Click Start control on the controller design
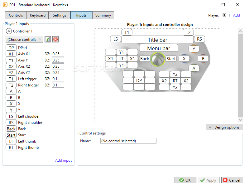The width and height of the screenshot is (245, 185). point(171,59)
